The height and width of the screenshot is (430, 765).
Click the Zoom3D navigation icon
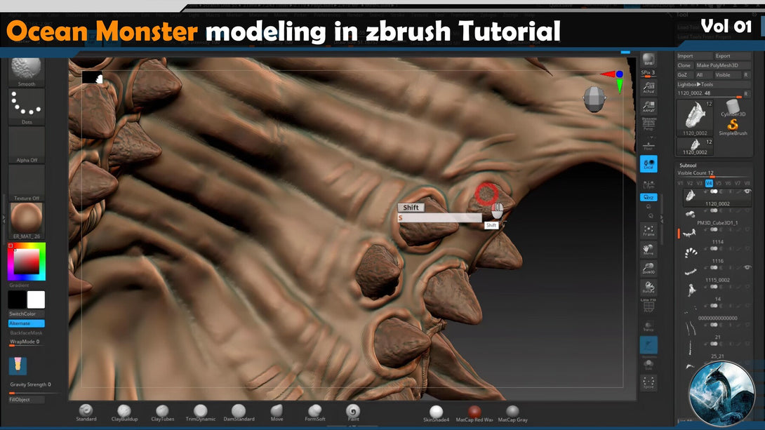pyautogui.click(x=648, y=268)
